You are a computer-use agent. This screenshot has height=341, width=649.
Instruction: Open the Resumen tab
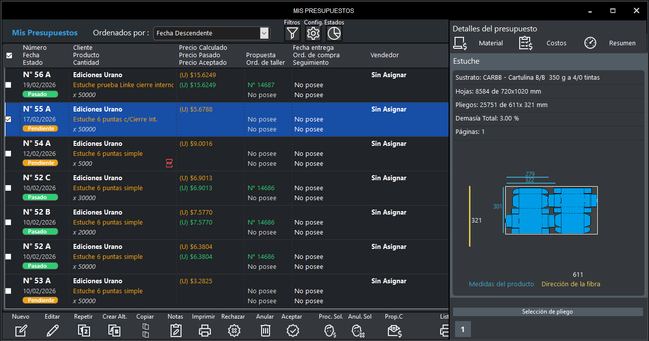pyautogui.click(x=622, y=43)
